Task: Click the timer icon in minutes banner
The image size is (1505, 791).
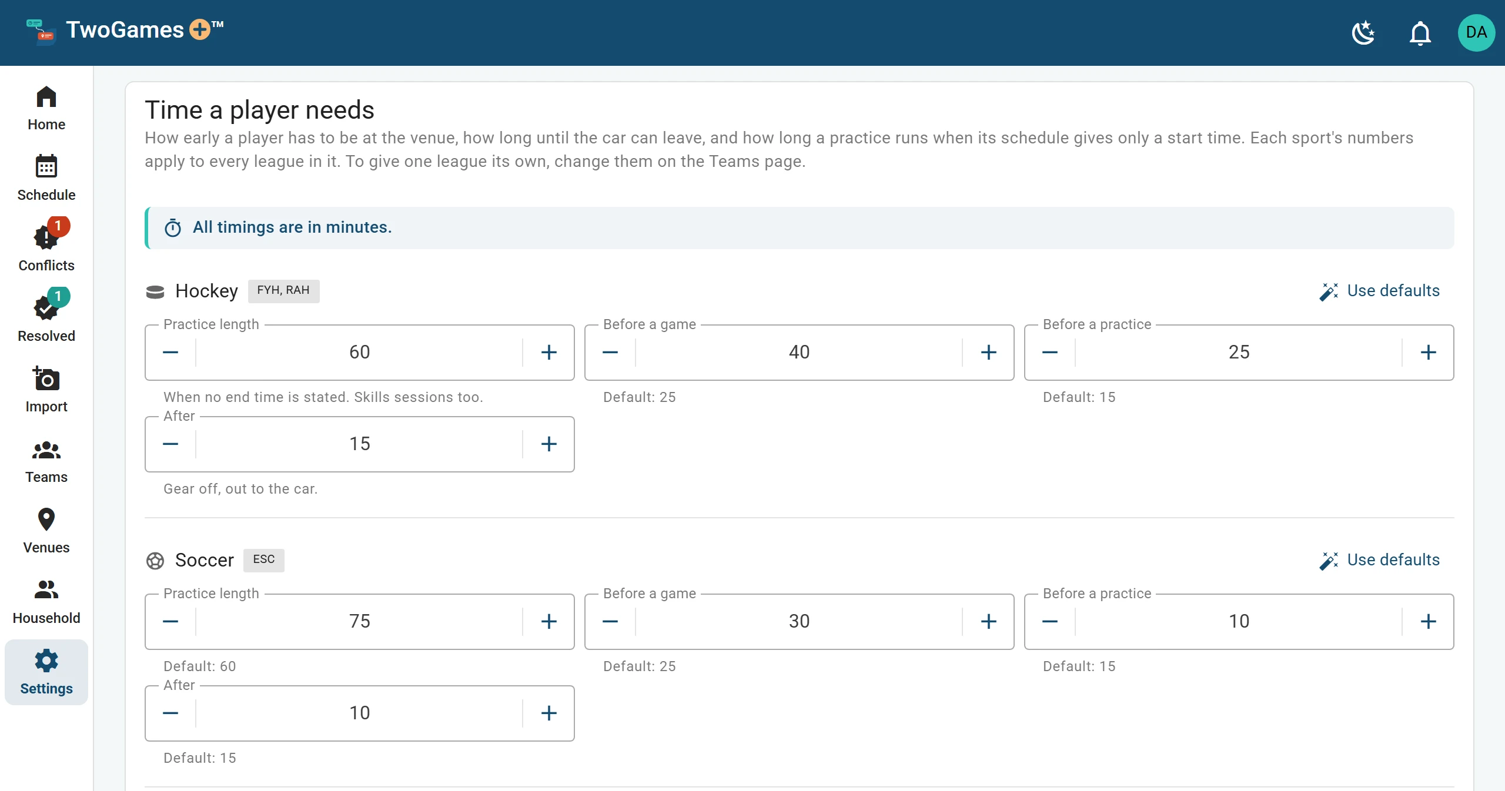Action: [173, 228]
